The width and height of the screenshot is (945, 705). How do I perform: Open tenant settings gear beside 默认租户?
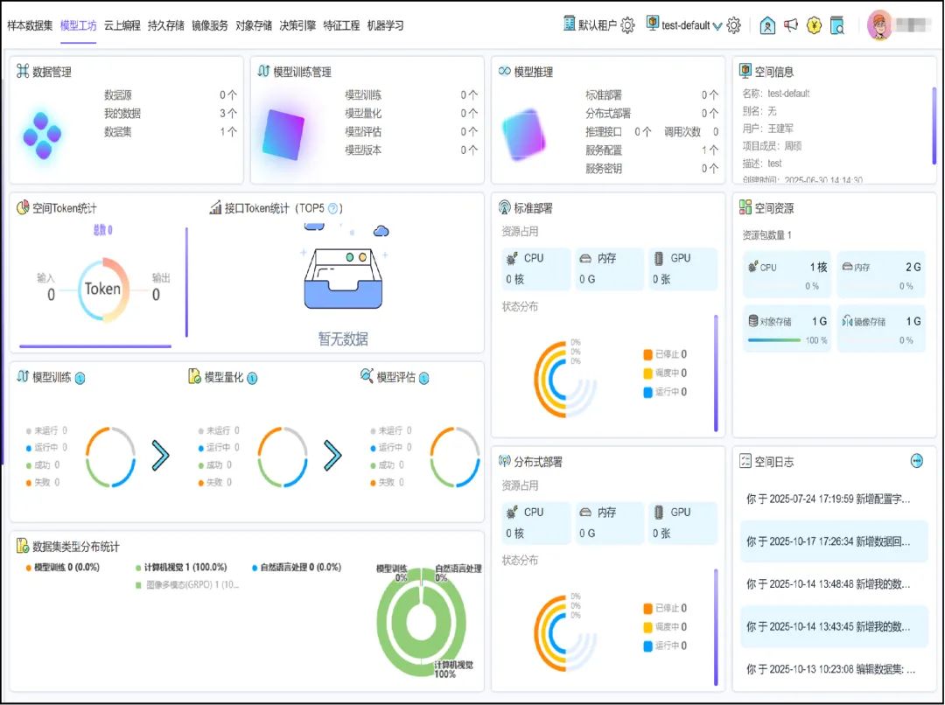pyautogui.click(x=626, y=25)
